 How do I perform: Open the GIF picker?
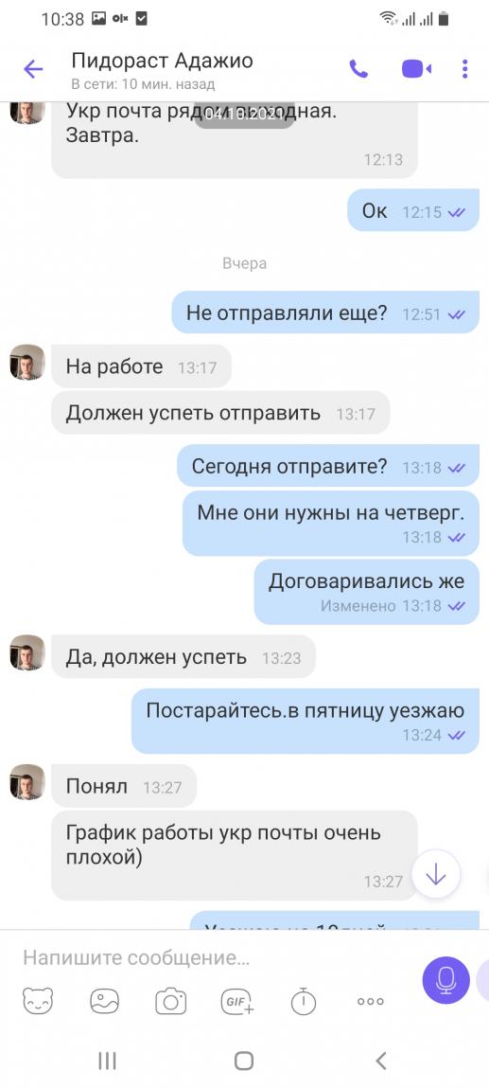pyautogui.click(x=237, y=1001)
